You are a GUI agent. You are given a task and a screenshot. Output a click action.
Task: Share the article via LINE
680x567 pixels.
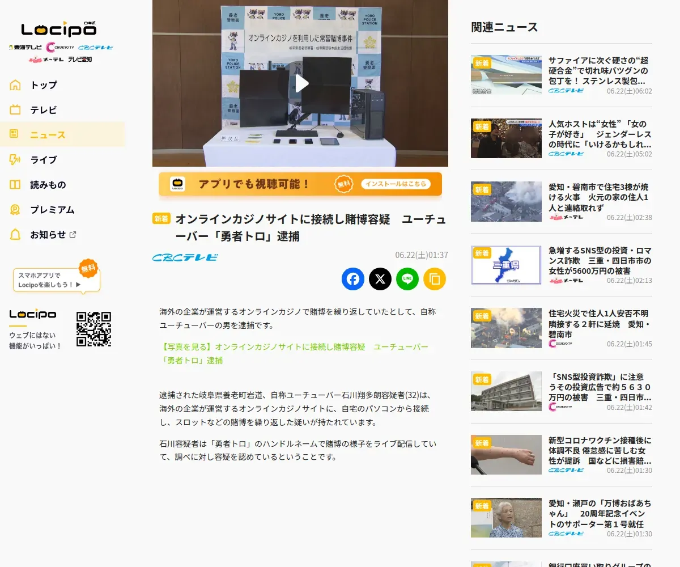click(407, 279)
